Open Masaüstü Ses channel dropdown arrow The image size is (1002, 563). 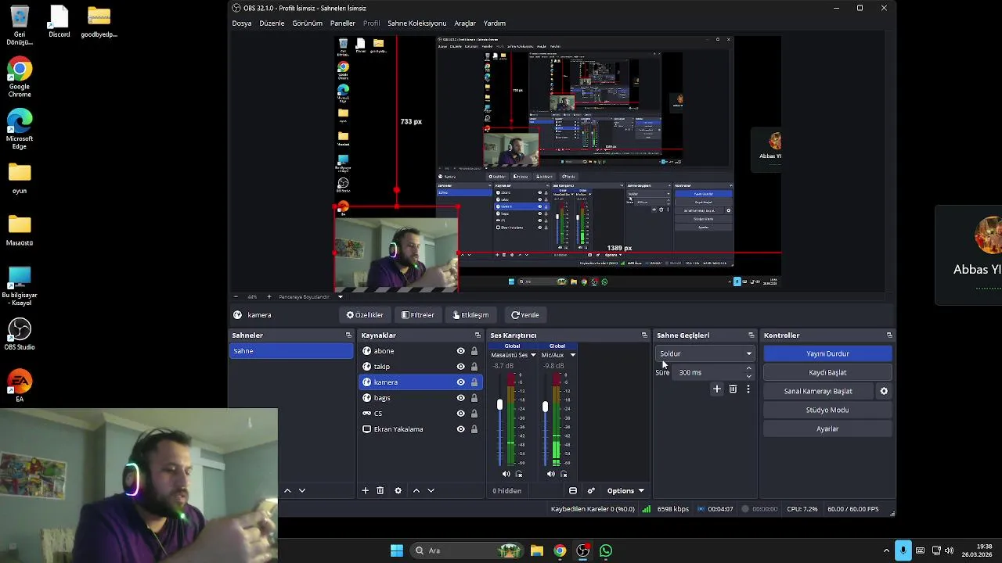[x=533, y=355]
